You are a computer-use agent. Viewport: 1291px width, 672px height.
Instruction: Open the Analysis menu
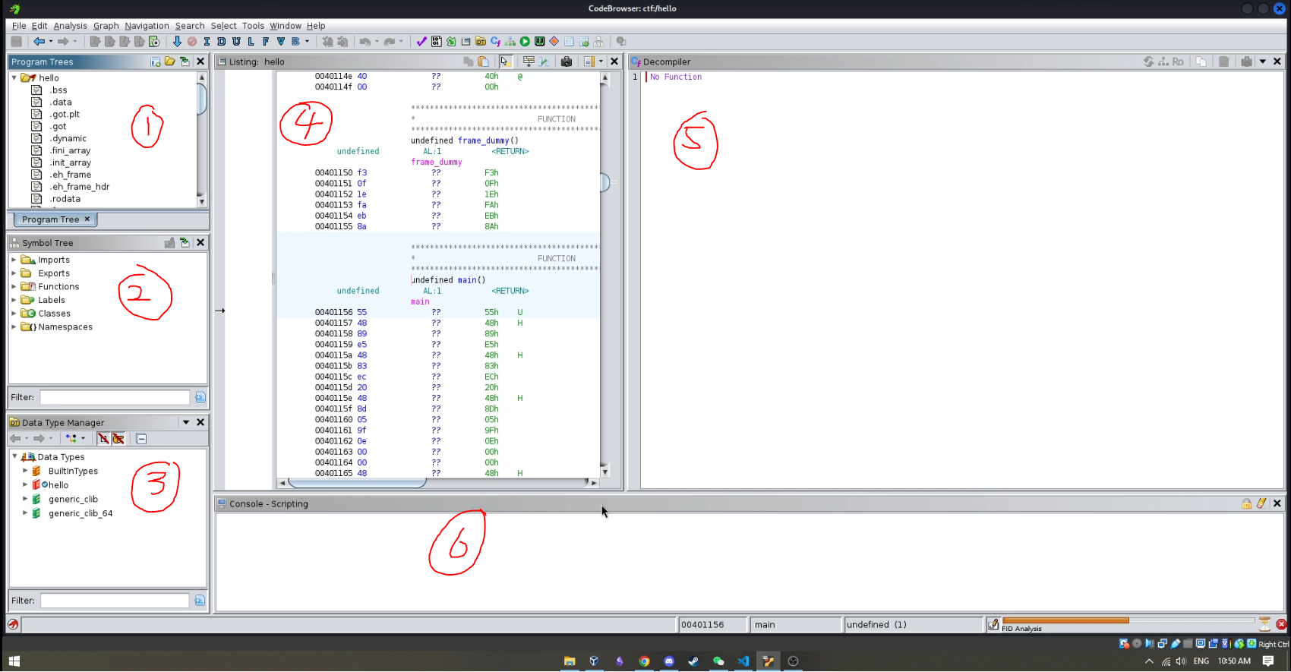coord(70,26)
